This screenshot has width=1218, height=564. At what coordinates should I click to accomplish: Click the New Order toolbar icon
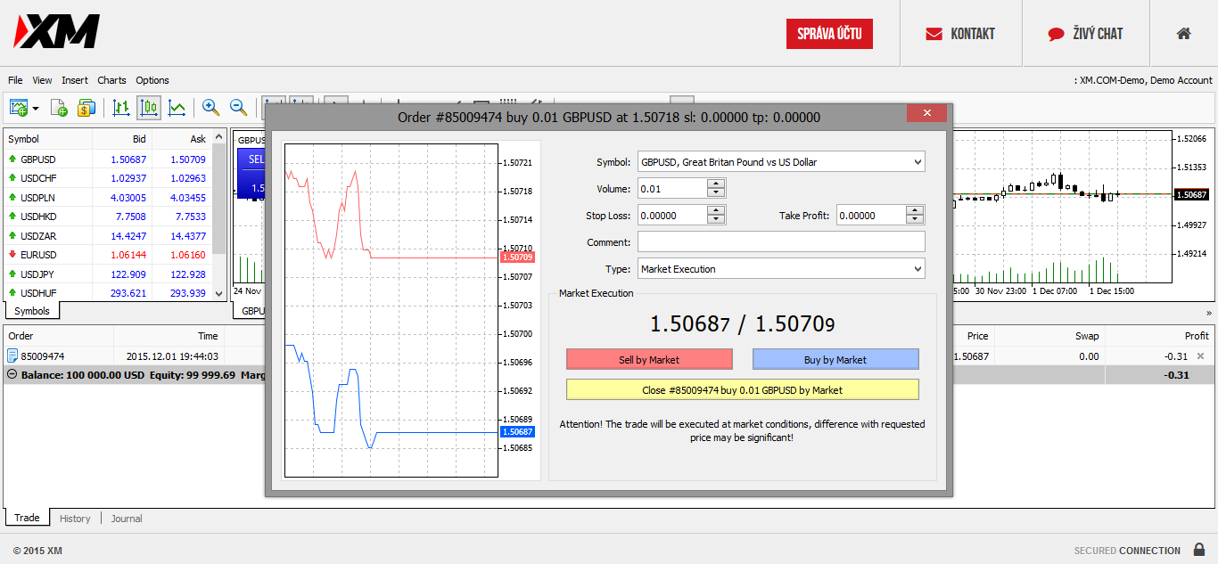click(x=59, y=108)
